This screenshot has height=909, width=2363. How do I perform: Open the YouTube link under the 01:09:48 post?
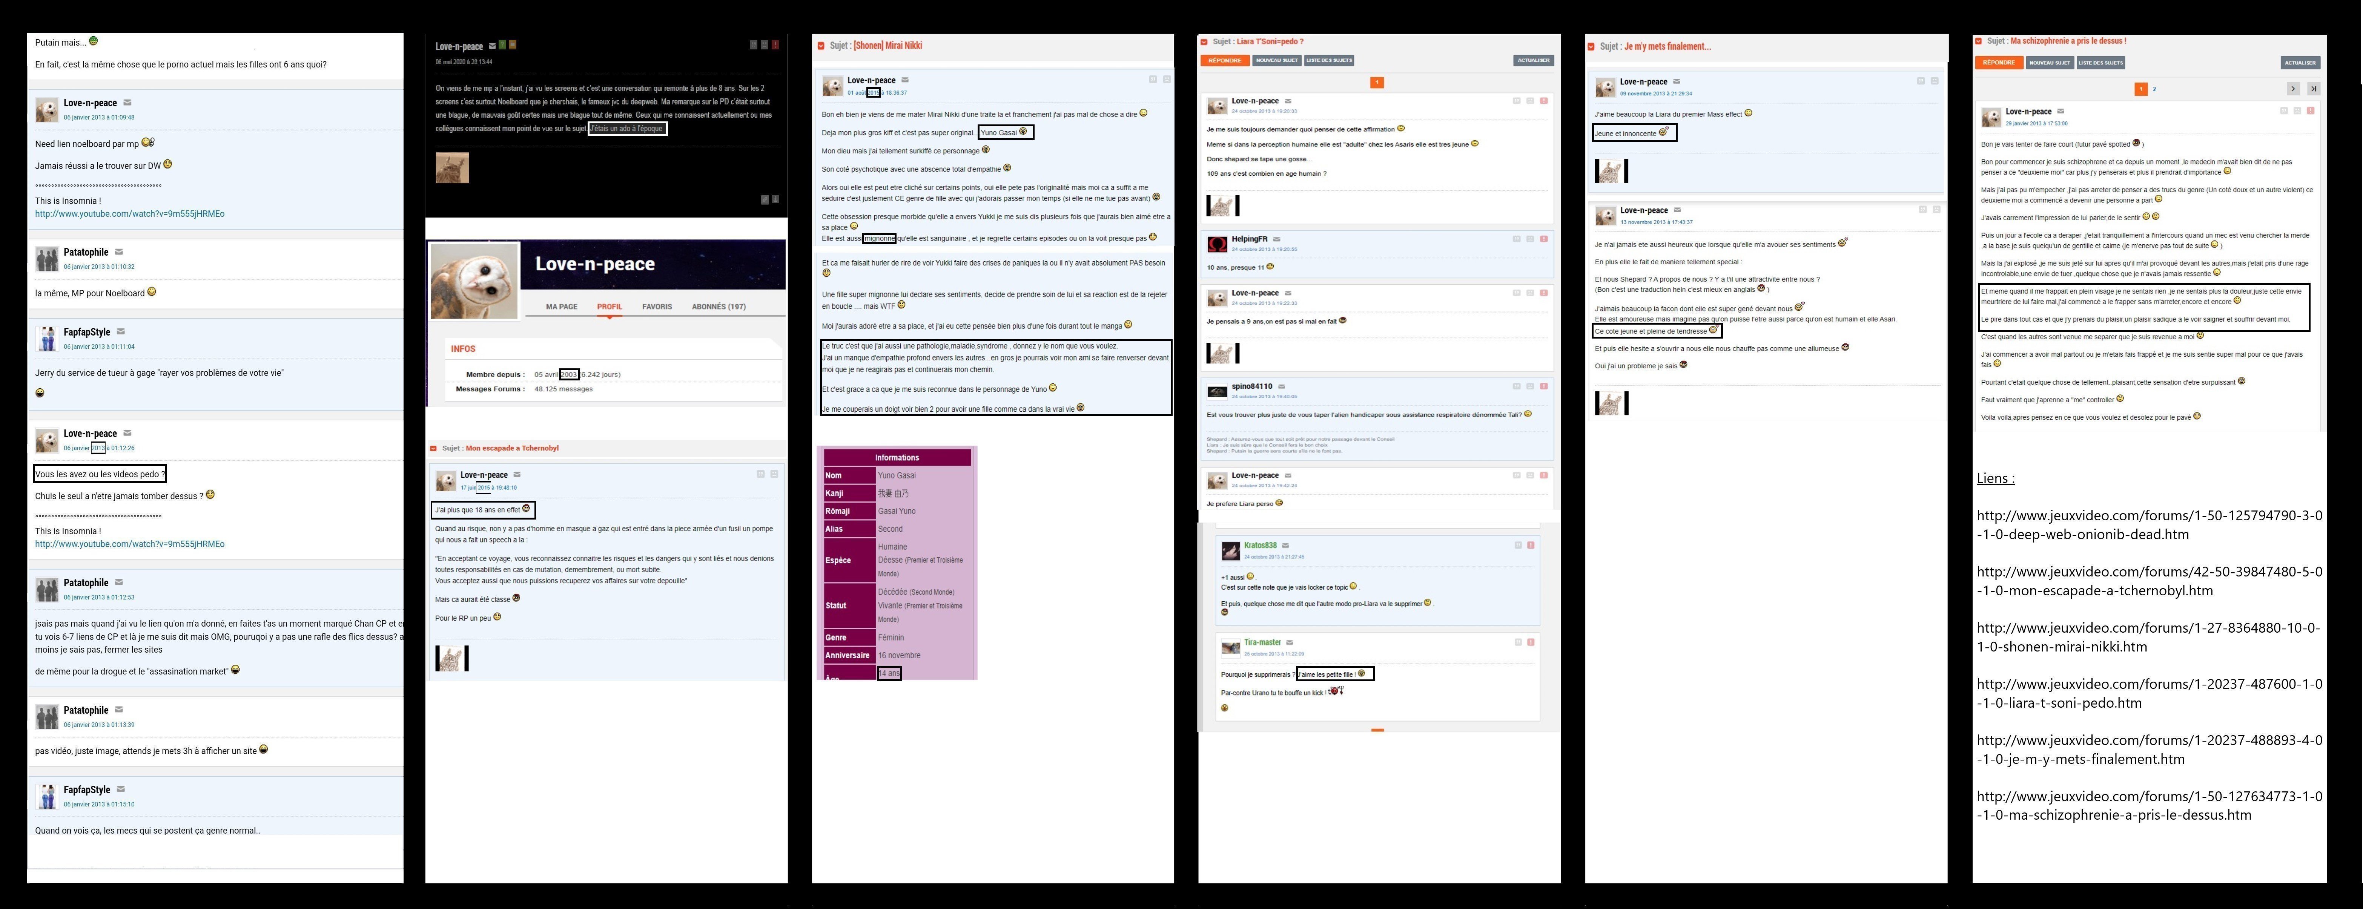click(x=129, y=214)
